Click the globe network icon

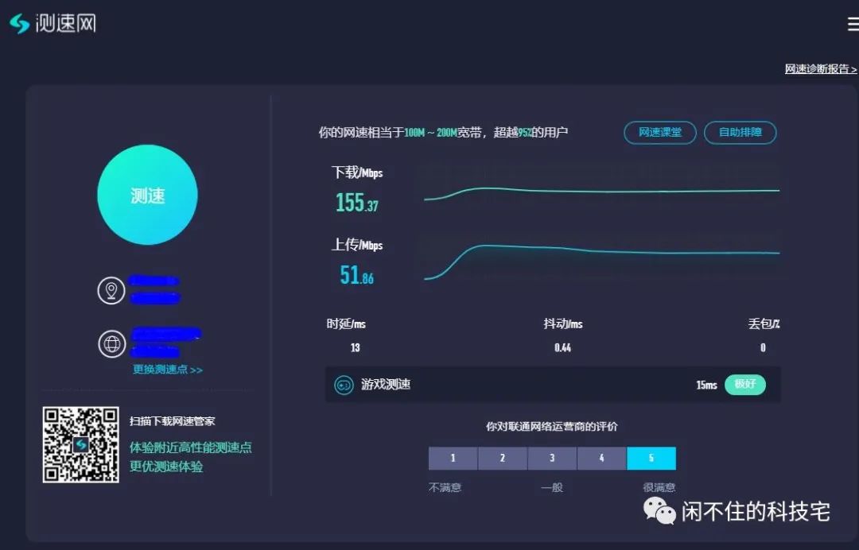click(111, 344)
